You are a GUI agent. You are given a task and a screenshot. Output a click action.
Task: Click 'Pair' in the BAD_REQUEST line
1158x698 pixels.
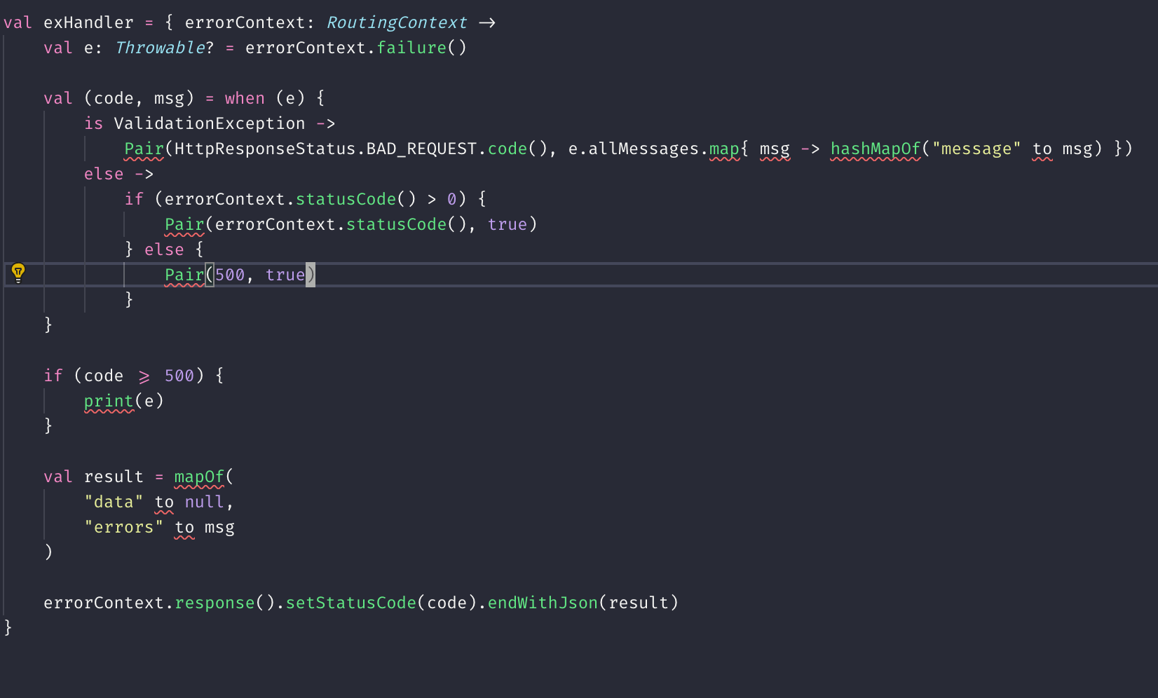coord(144,149)
